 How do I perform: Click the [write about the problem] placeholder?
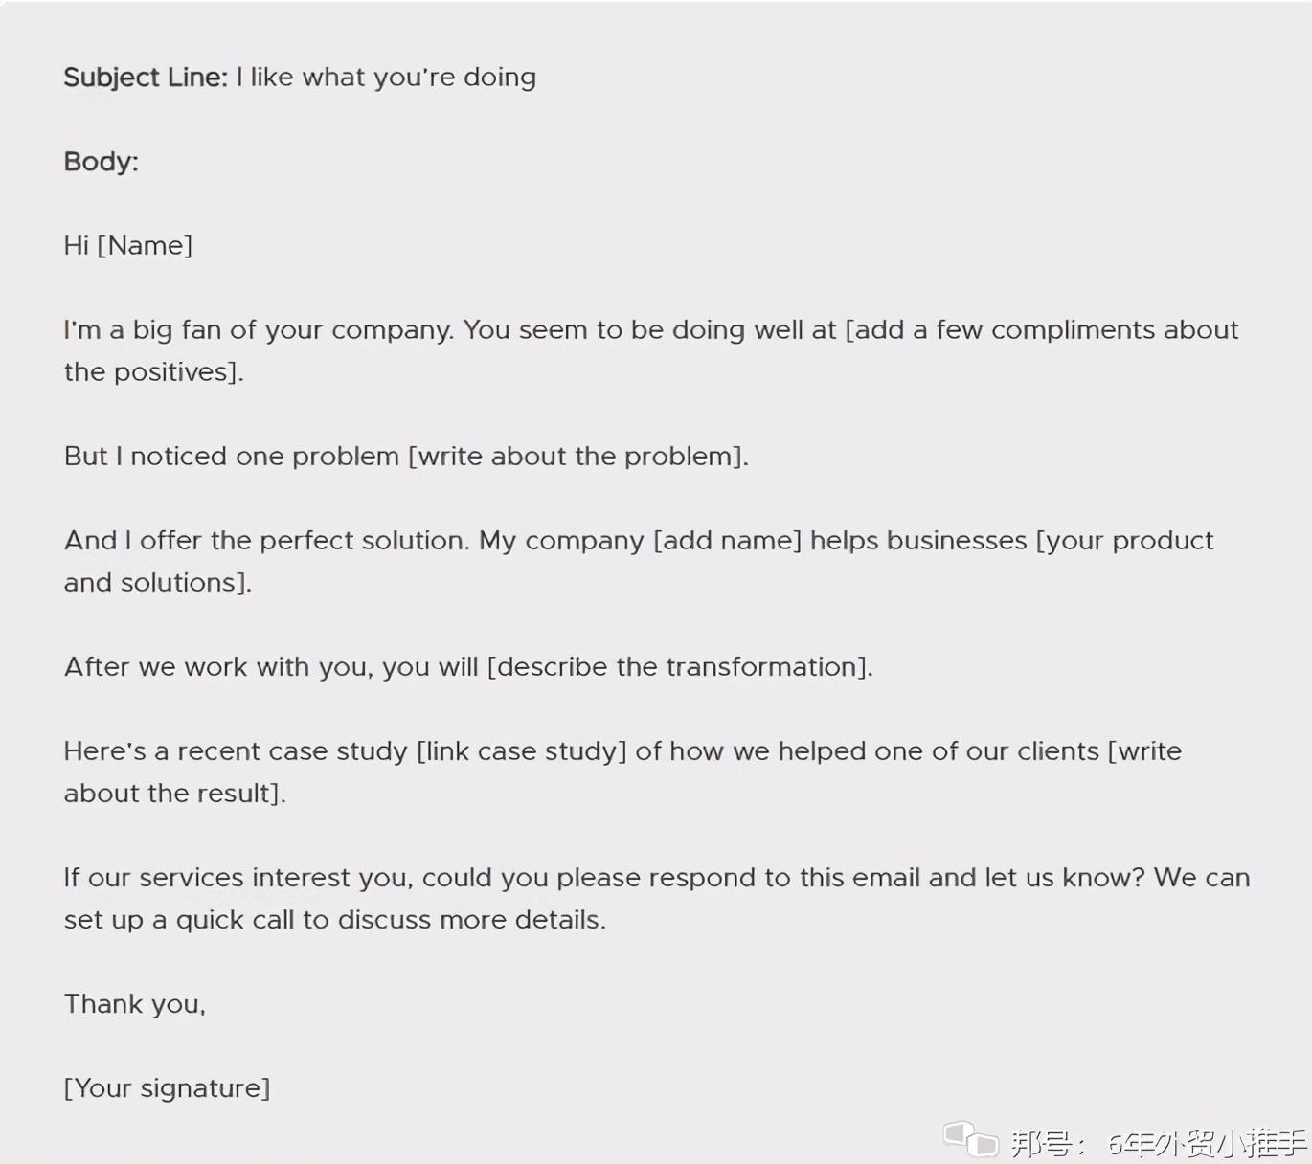(577, 457)
